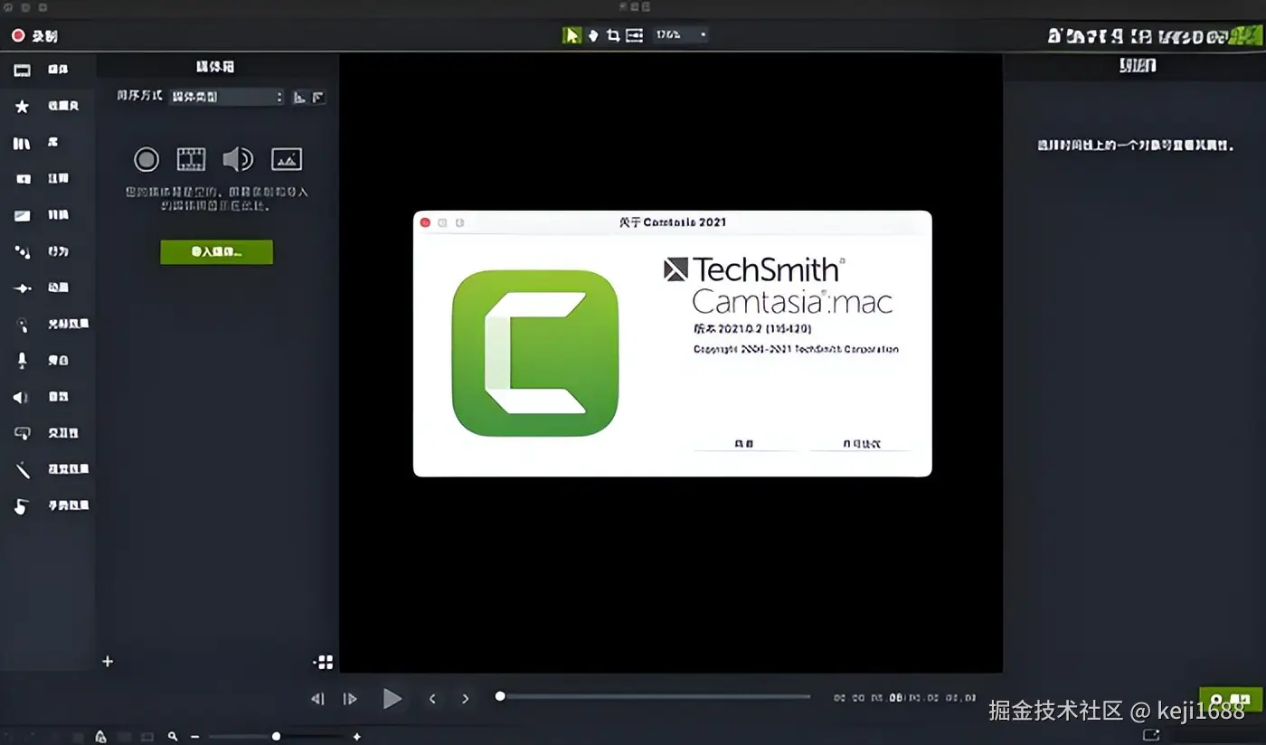Play the preview with the Play button
Image resolution: width=1266 pixels, height=745 pixels.
[392, 698]
